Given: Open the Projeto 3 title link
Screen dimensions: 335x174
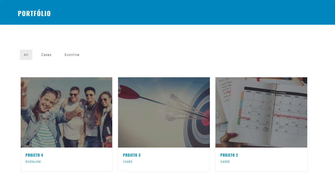Looking at the screenshot, I should pos(132,155).
